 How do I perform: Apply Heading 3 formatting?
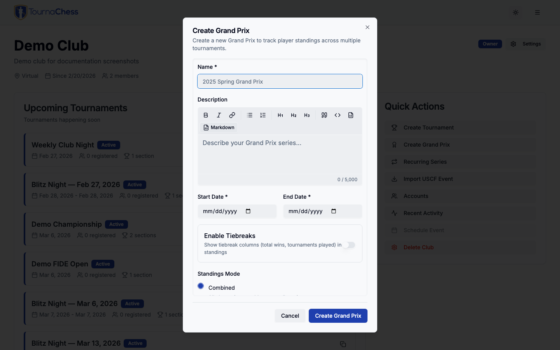(x=307, y=115)
